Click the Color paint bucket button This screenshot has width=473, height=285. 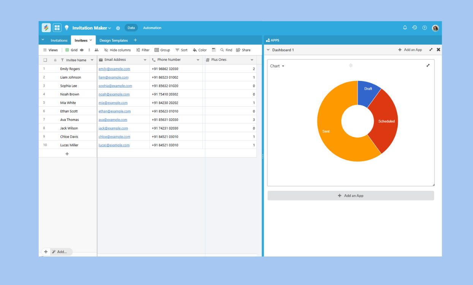[200, 50]
